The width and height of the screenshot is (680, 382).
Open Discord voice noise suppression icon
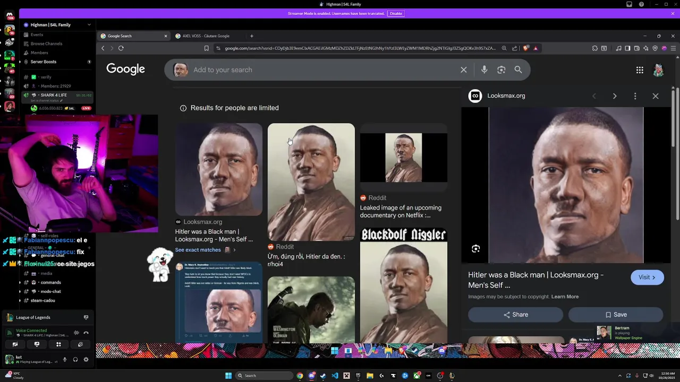[76, 333]
